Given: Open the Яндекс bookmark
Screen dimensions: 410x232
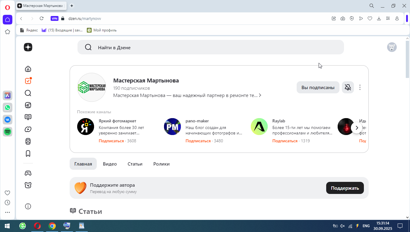Looking at the screenshot, I should click(x=29, y=30).
